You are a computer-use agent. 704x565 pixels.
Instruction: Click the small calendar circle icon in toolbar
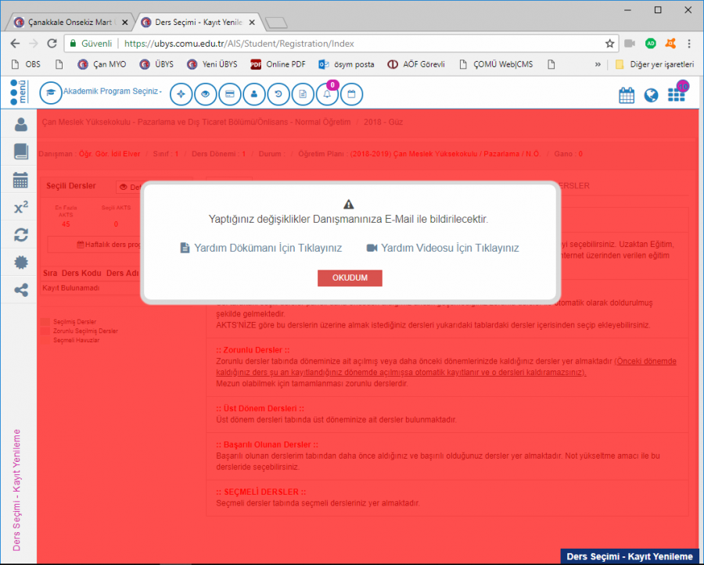(x=351, y=94)
